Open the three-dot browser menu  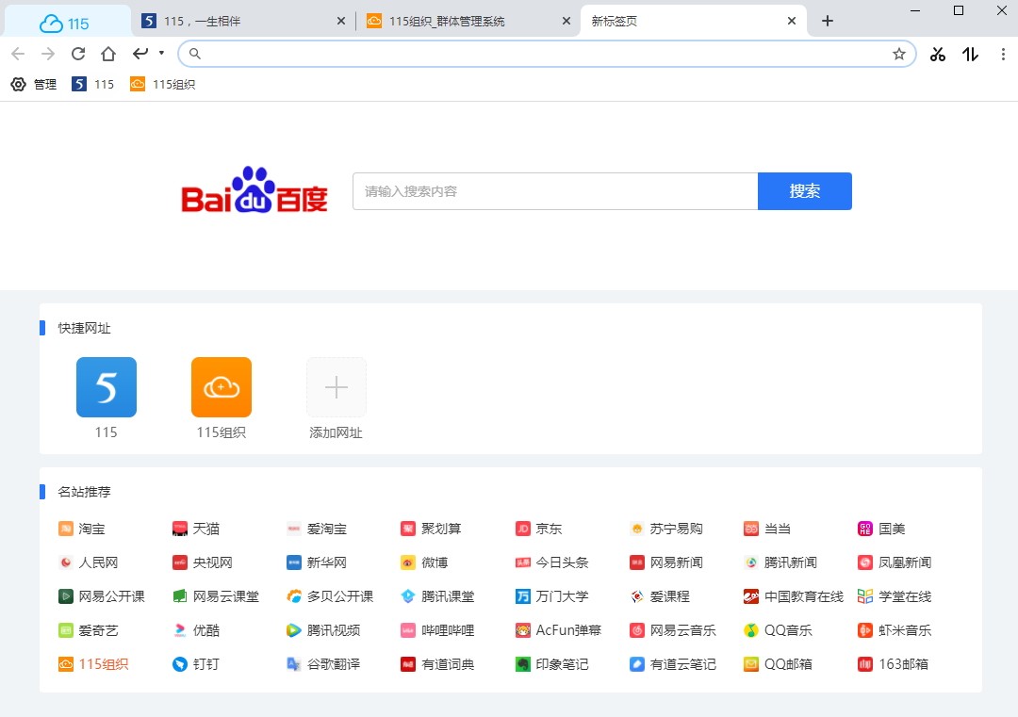(1003, 55)
